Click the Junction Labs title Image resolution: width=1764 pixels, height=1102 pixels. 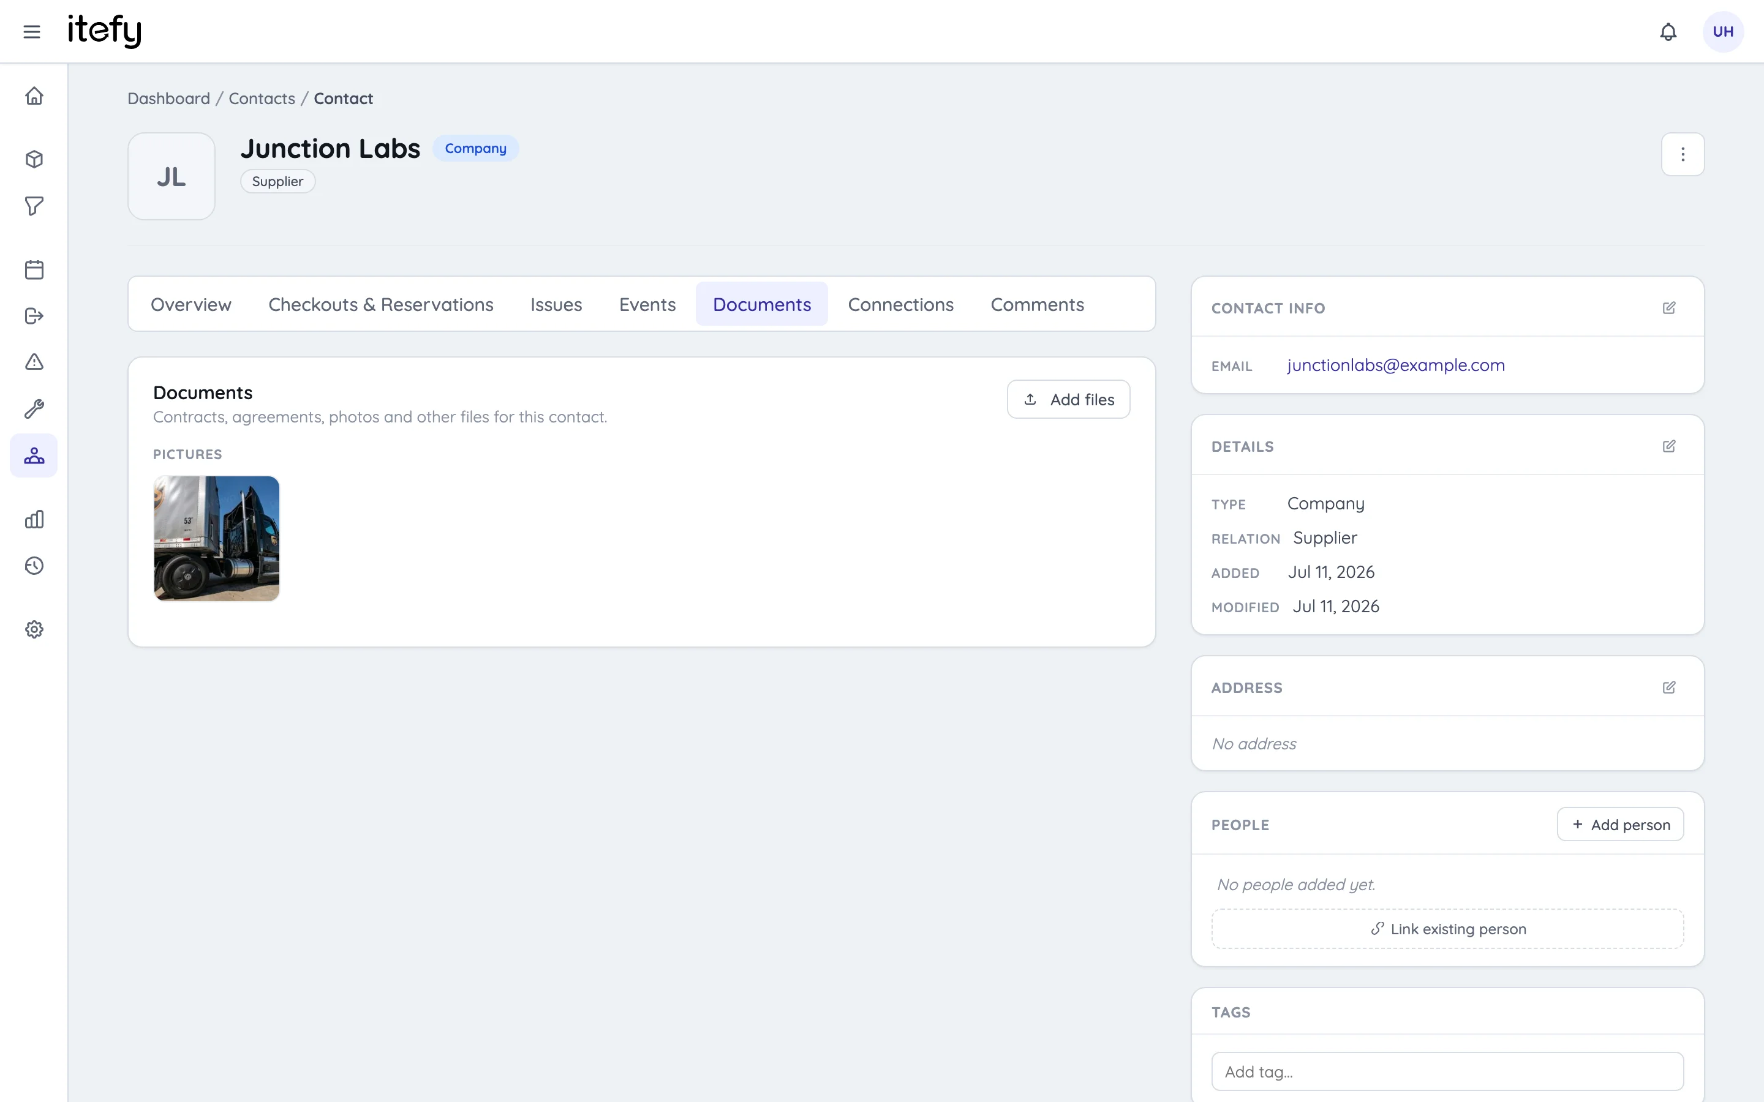(x=330, y=148)
